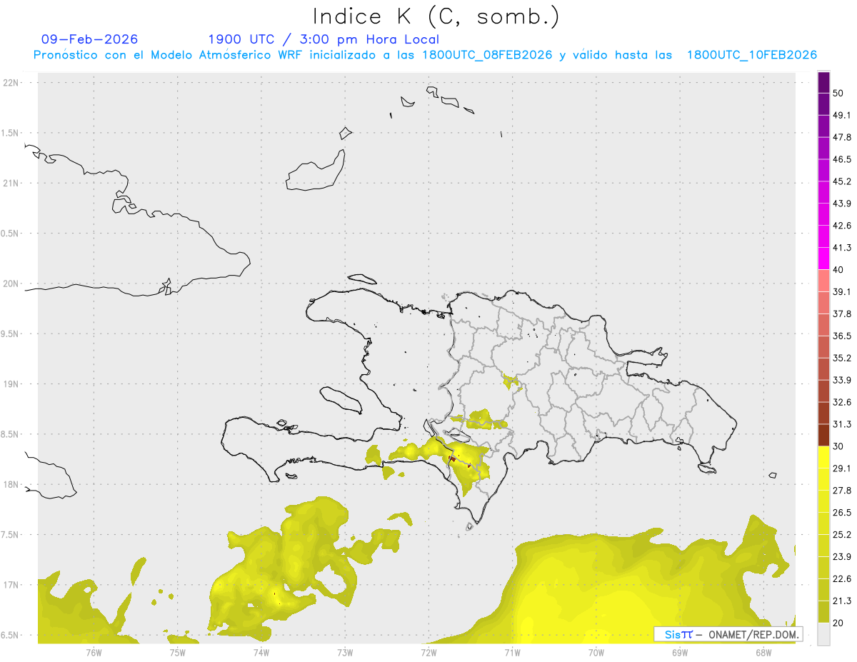Click the map title "Indice K (C, somb.)"
Viewport: 857px width, 662px height.
[x=436, y=16]
